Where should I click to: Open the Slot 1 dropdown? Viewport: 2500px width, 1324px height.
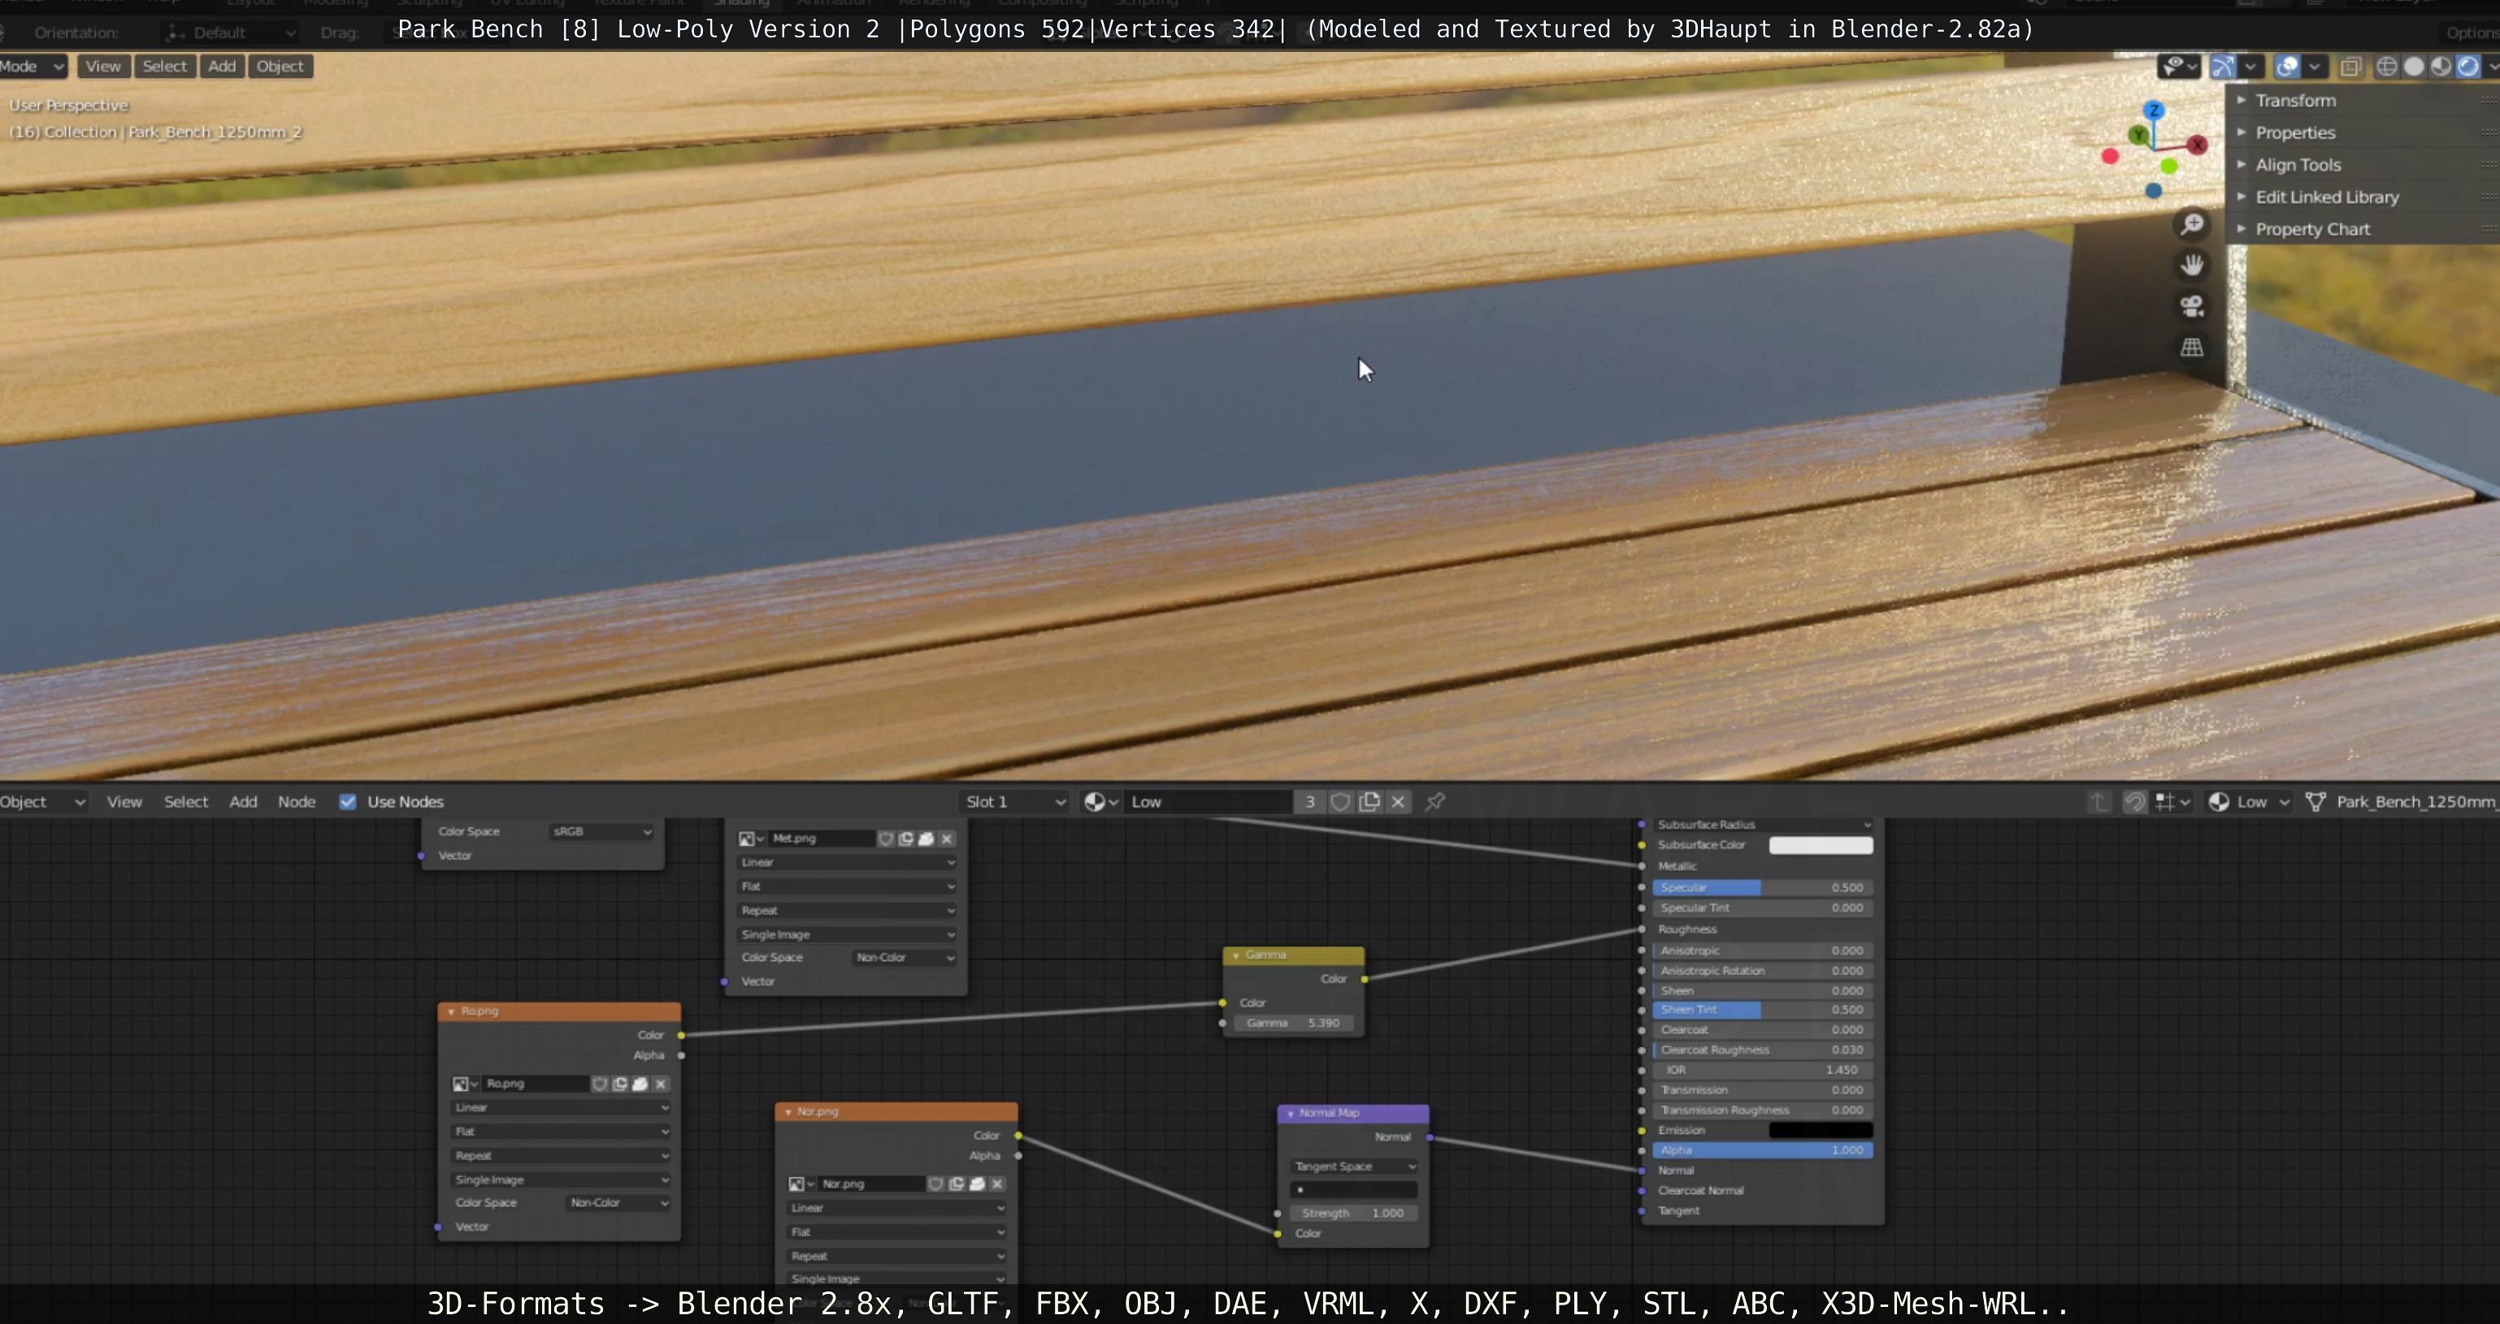(1014, 801)
